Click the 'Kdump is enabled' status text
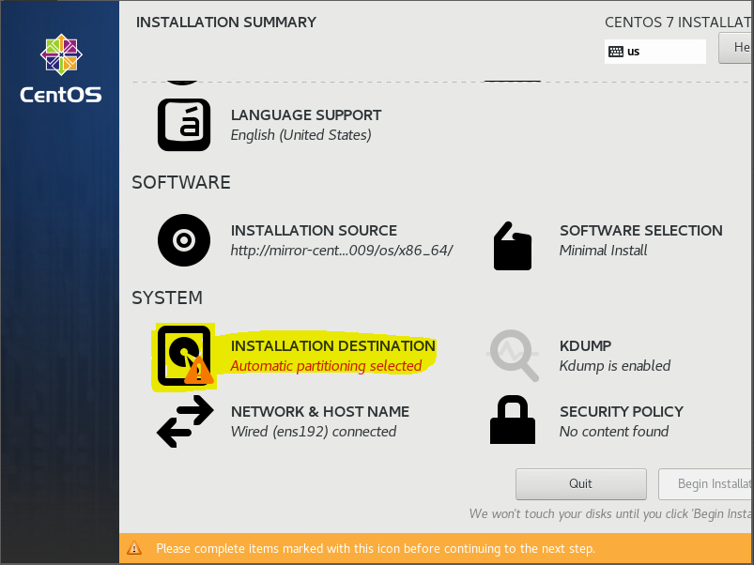The width and height of the screenshot is (754, 565). [614, 366]
